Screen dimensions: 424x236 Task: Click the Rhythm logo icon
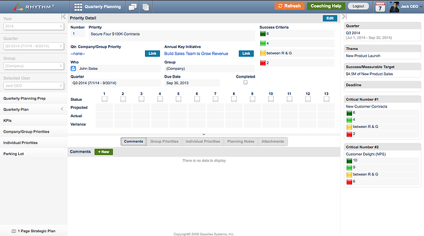(18, 6)
